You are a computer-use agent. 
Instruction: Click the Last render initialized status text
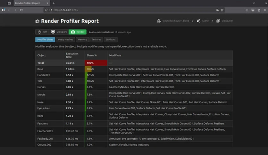click(x=110, y=32)
